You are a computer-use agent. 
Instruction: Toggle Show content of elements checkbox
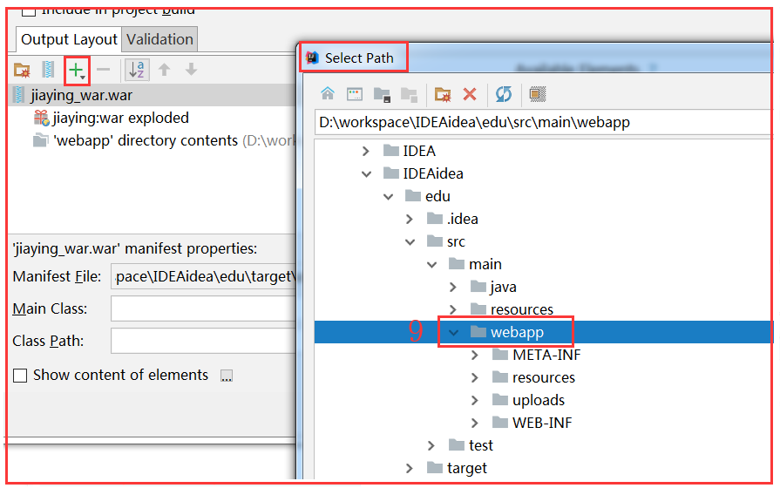click(20, 376)
